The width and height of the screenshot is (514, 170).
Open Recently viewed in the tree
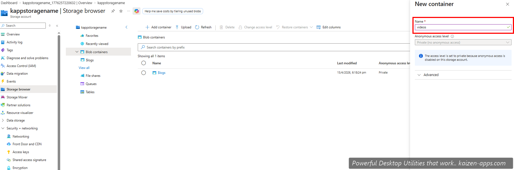(x=97, y=44)
